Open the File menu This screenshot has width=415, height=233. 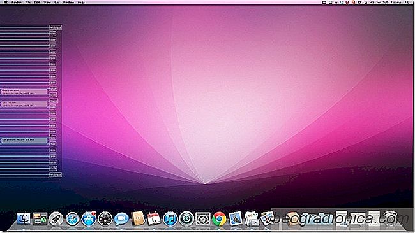point(28,2)
